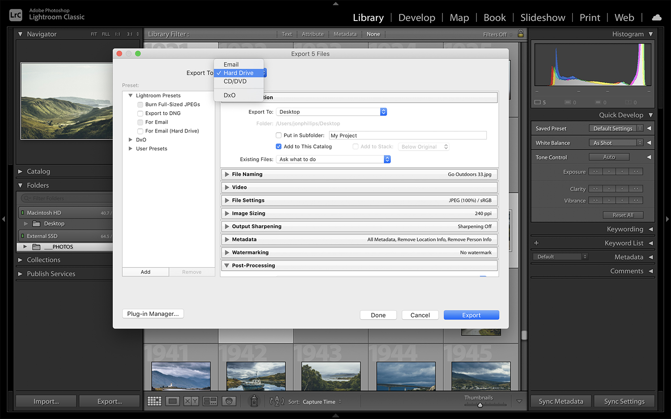Check the Burn Full-Sized JPEGs preset
The image size is (671, 419).
(x=140, y=105)
